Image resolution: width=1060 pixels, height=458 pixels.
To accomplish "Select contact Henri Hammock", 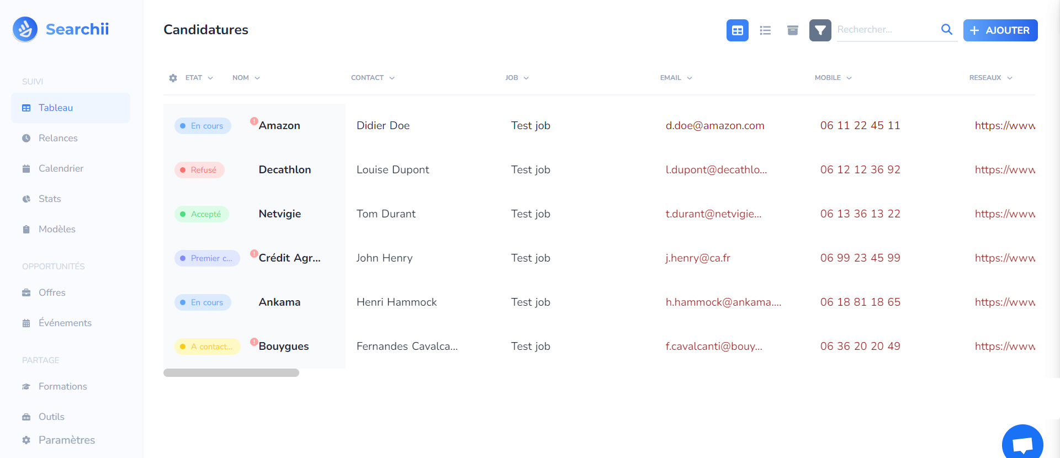I will [396, 302].
